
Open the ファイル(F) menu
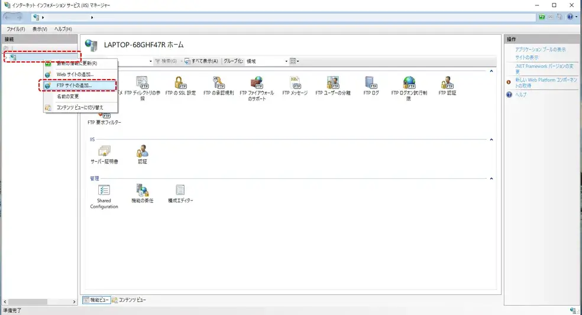[15, 29]
